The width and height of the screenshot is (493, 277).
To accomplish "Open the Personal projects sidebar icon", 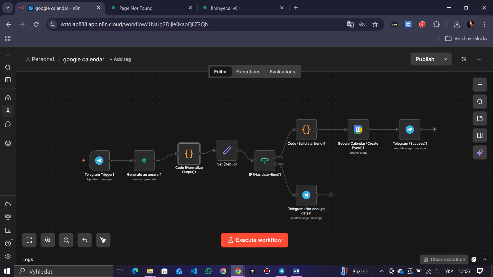I will tap(8, 111).
